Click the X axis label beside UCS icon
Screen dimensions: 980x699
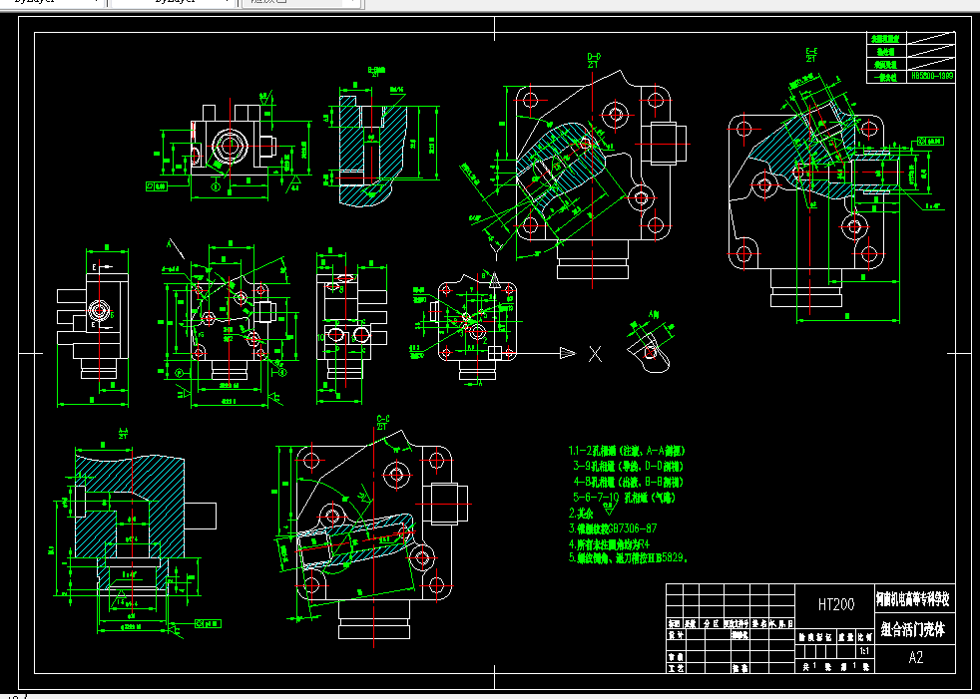click(594, 353)
